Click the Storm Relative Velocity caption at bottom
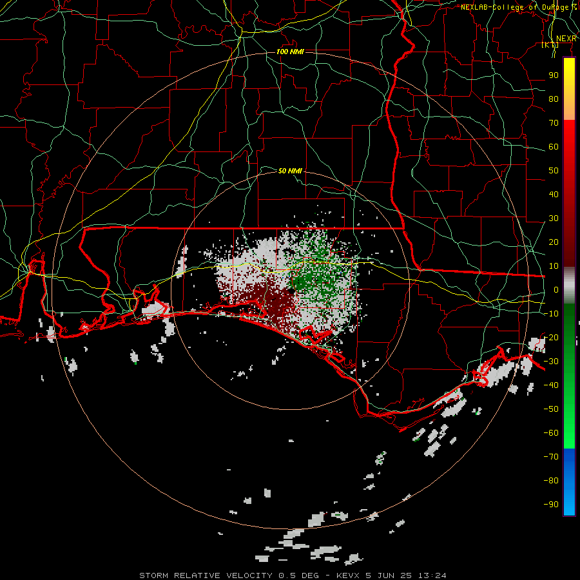Image resolution: width=580 pixels, height=580 pixels. pos(293,575)
